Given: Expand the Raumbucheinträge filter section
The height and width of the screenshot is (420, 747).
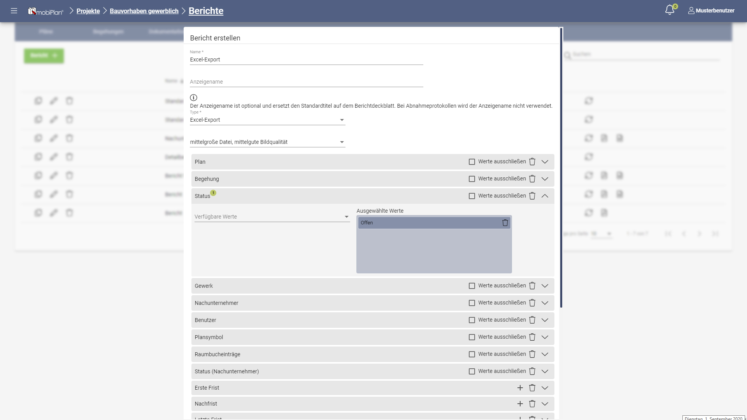Looking at the screenshot, I should [x=545, y=354].
